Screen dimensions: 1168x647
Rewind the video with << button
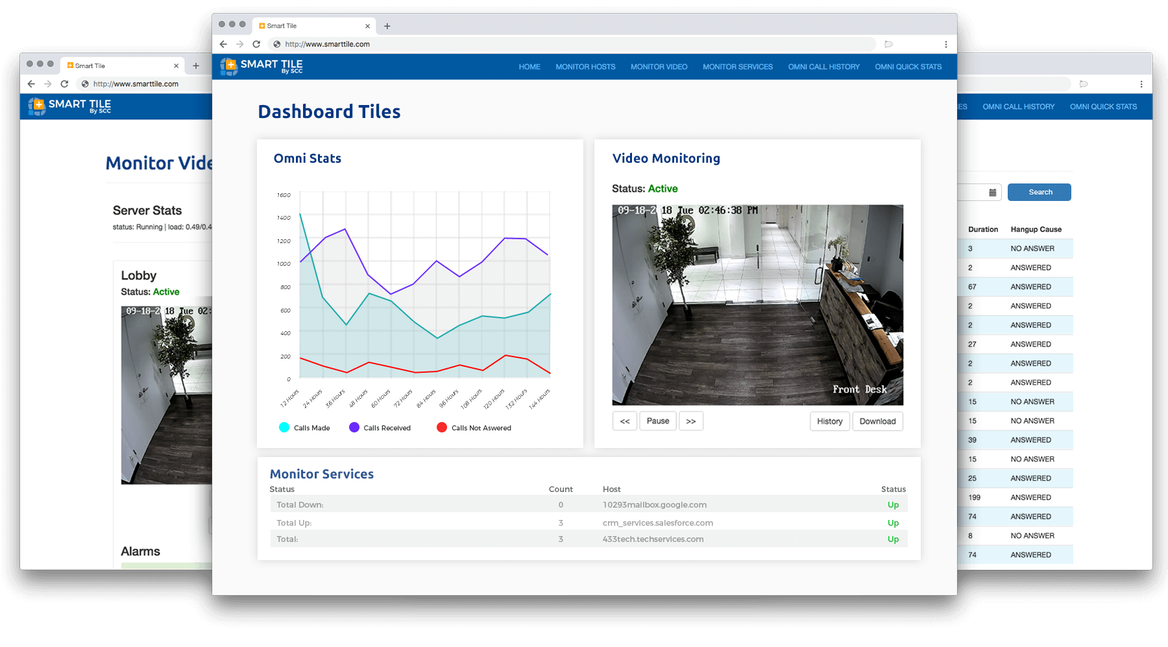click(624, 421)
